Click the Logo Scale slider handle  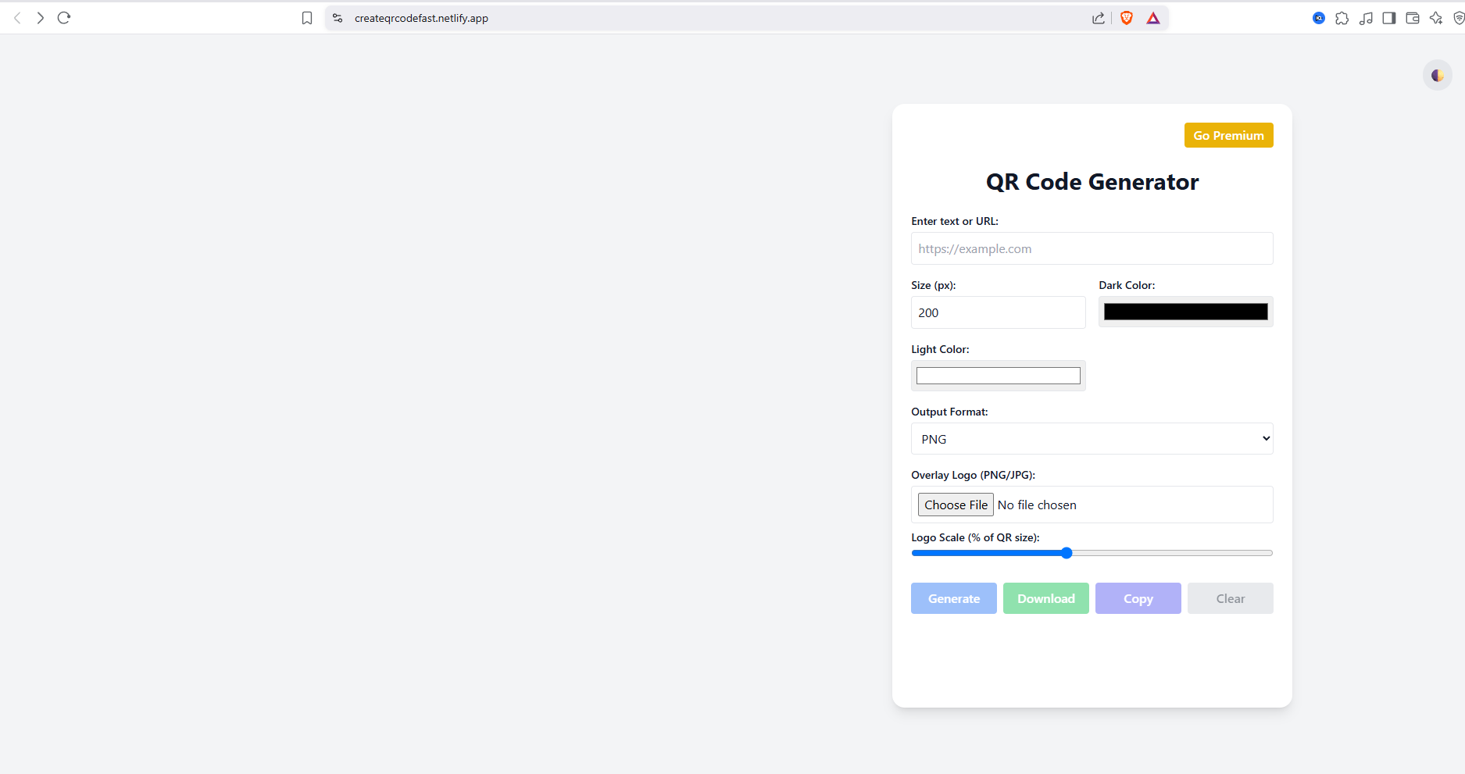[1067, 553]
